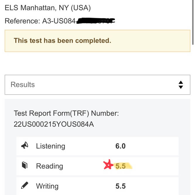Image resolution: width=195 pixels, height=195 pixels.
Task: Click the red star beside Reading score
Action: pyautogui.click(x=108, y=165)
